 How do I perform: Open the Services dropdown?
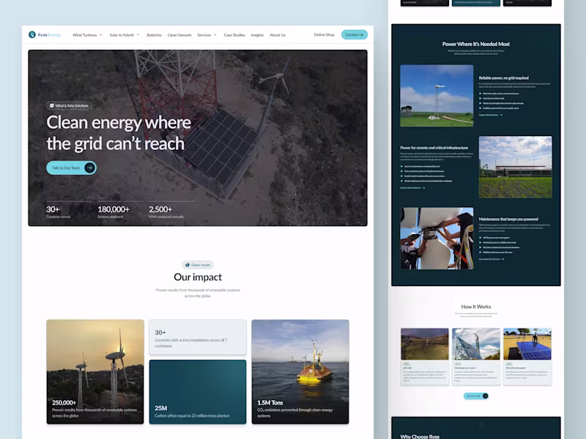tap(205, 34)
